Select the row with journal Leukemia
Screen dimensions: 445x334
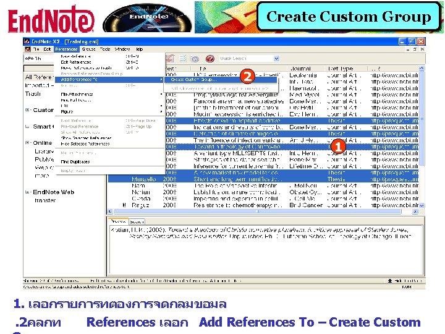click(x=292, y=75)
